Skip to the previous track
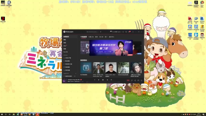Image resolution: width=206 pixels, height=116 pixels. [99, 80]
